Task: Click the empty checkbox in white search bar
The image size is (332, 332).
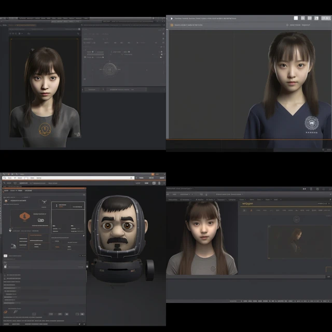Action: [26, 178]
